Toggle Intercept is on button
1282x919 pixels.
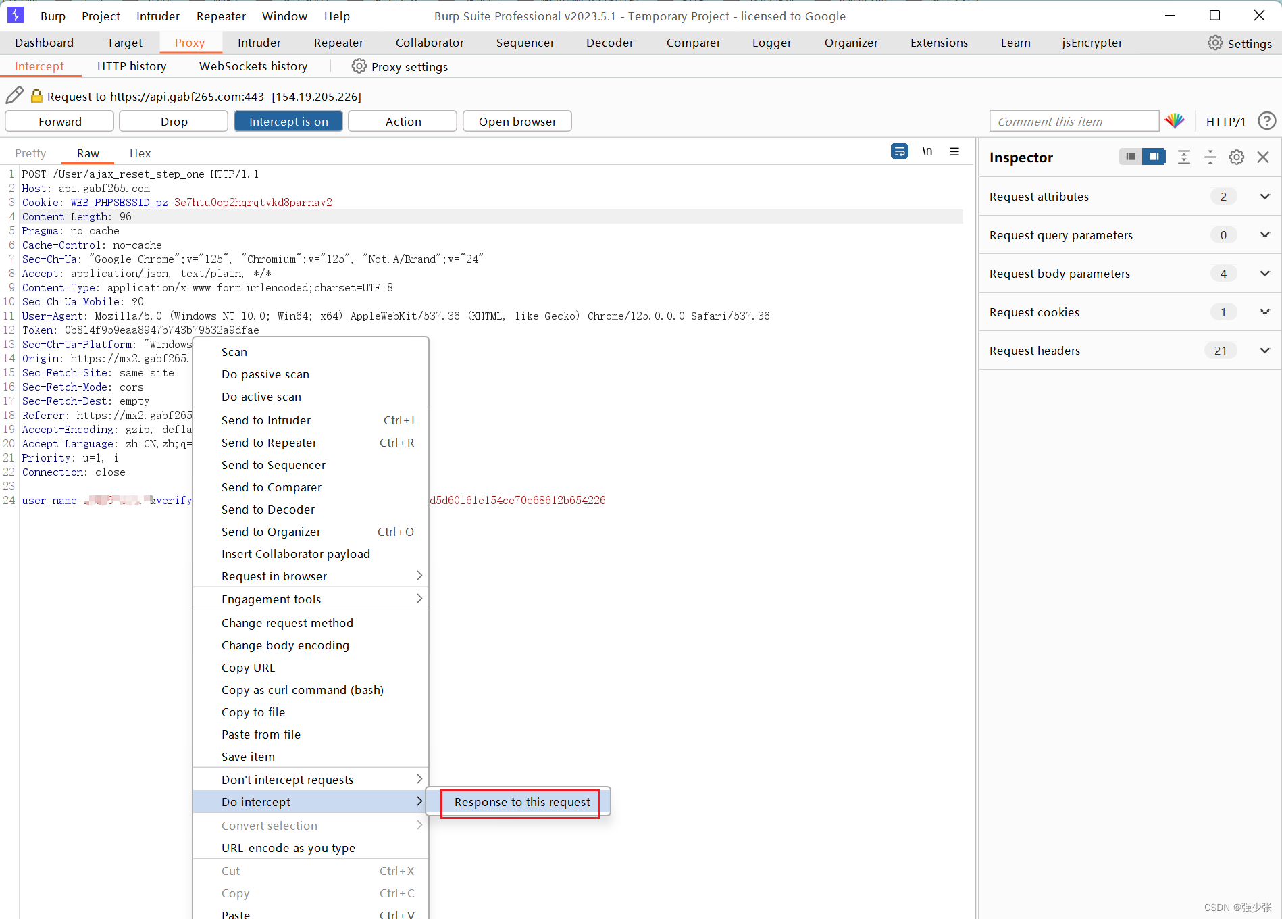pos(288,122)
